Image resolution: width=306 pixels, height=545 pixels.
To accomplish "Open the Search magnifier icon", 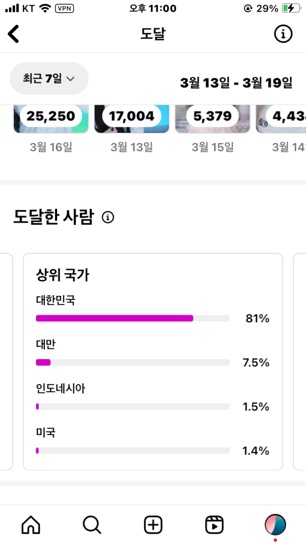I will [x=92, y=525].
